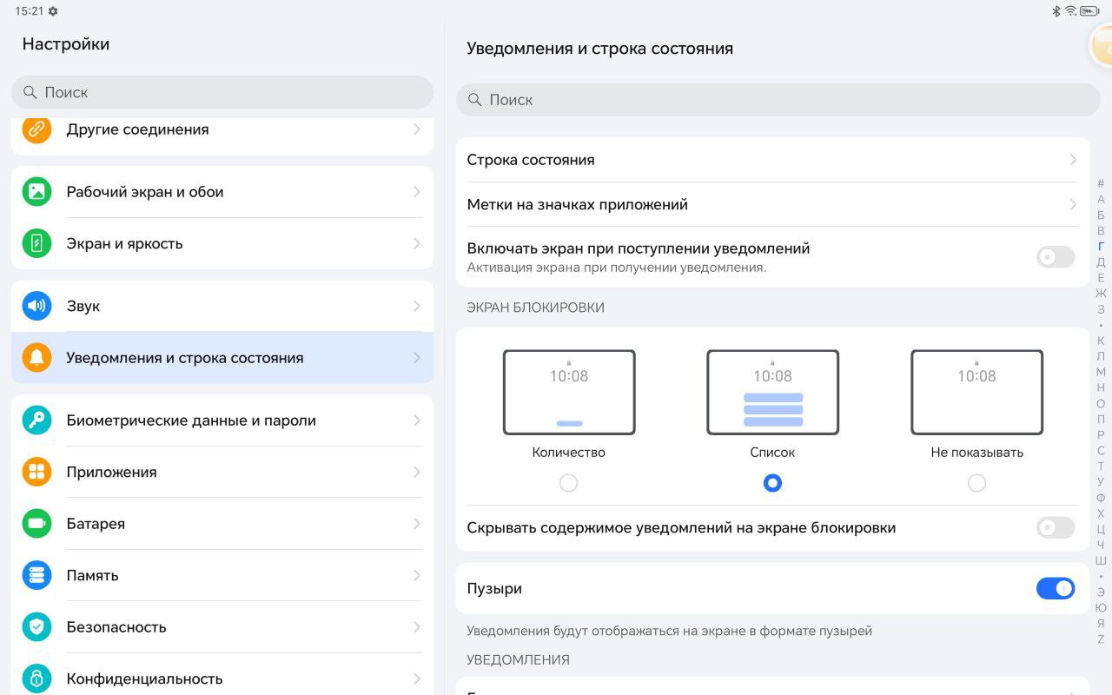The width and height of the screenshot is (1112, 695).
Task: Toggle Включать экран при поступлении уведомлений switch
Action: 1056,257
